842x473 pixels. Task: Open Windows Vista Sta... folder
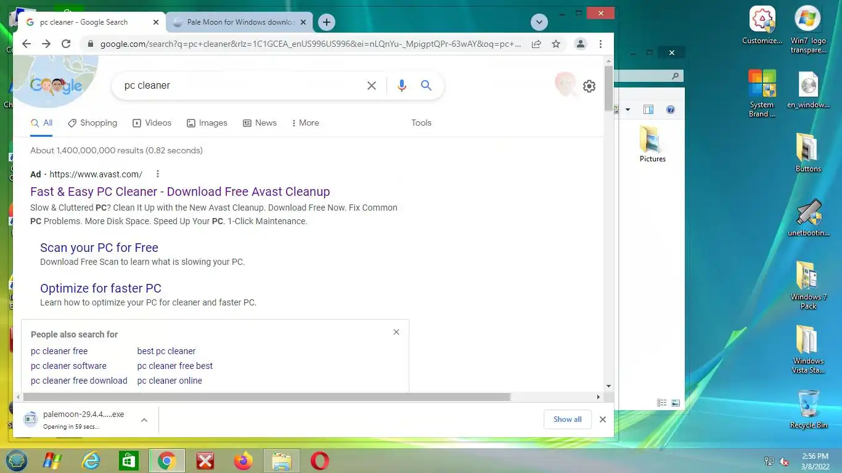pyautogui.click(x=808, y=349)
